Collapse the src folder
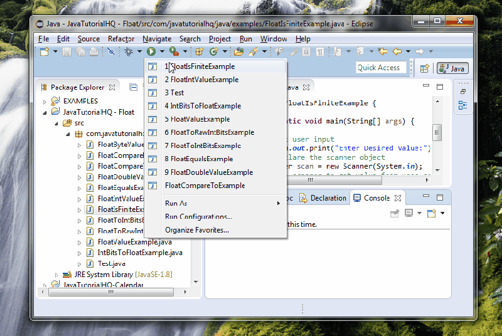502x336 pixels. pos(56,123)
